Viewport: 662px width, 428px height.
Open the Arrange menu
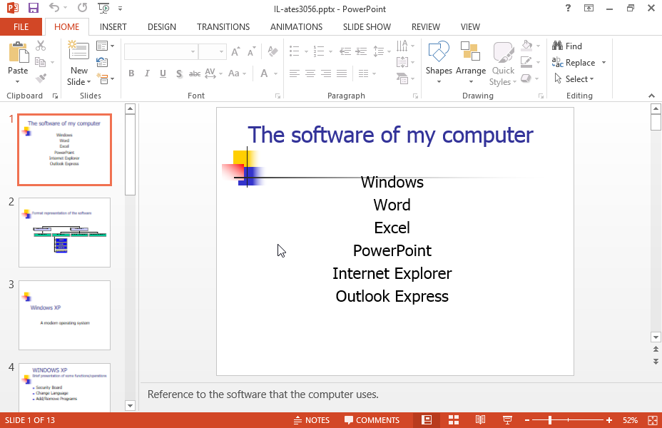pos(470,63)
